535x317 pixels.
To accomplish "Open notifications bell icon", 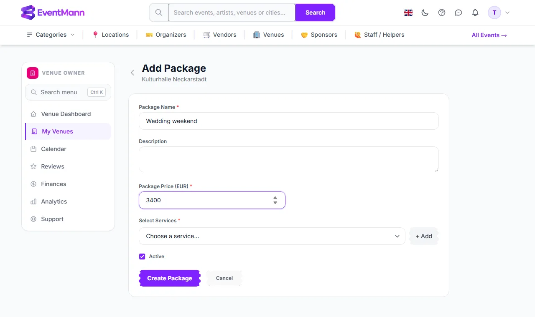I will tap(475, 13).
